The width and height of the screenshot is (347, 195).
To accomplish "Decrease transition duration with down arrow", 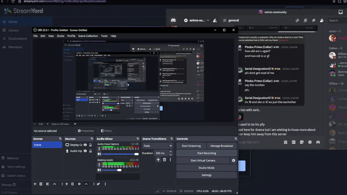I will click(x=171, y=155).
